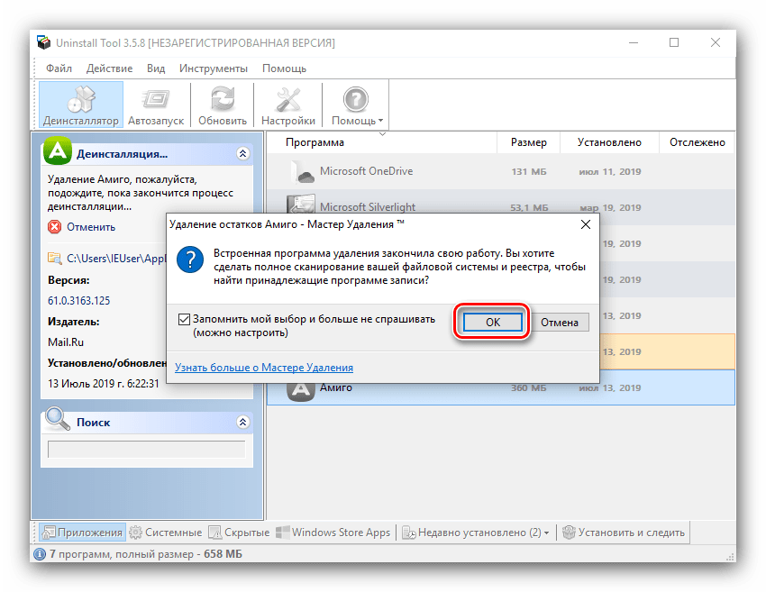Select the Амиго program row icon
This screenshot has width=766, height=592.
pos(300,387)
